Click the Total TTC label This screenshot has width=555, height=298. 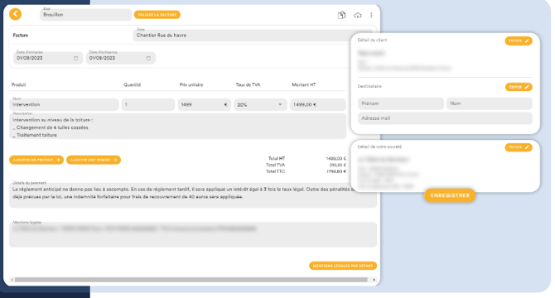[275, 171]
